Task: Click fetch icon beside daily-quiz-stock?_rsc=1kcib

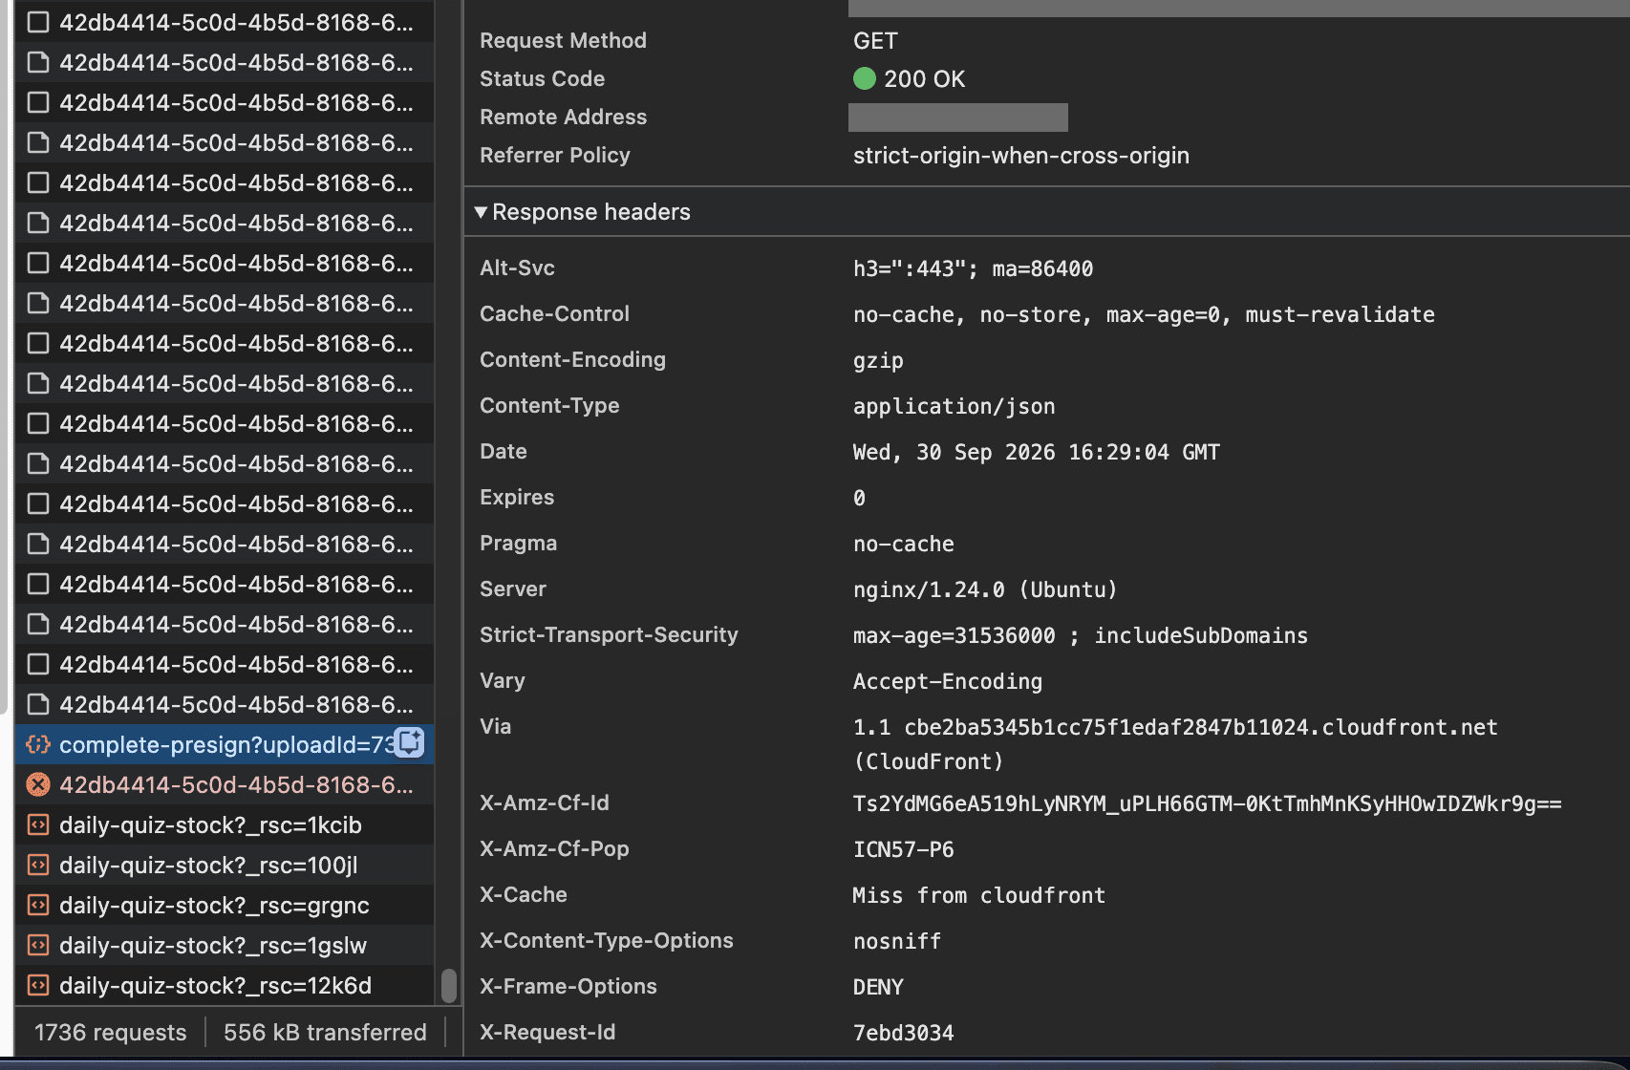Action: pyautogui.click(x=38, y=824)
